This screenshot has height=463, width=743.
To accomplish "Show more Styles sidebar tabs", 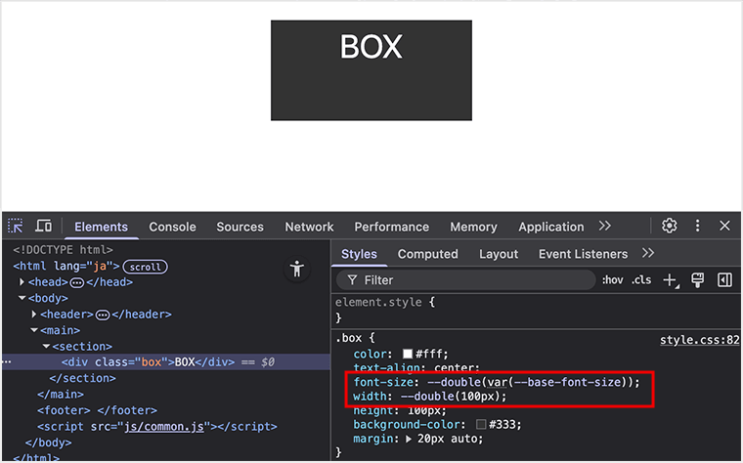I will pyautogui.click(x=648, y=253).
